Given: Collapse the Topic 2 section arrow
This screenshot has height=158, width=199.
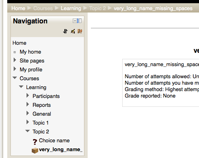Looking at the screenshot, I should coord(28,131).
